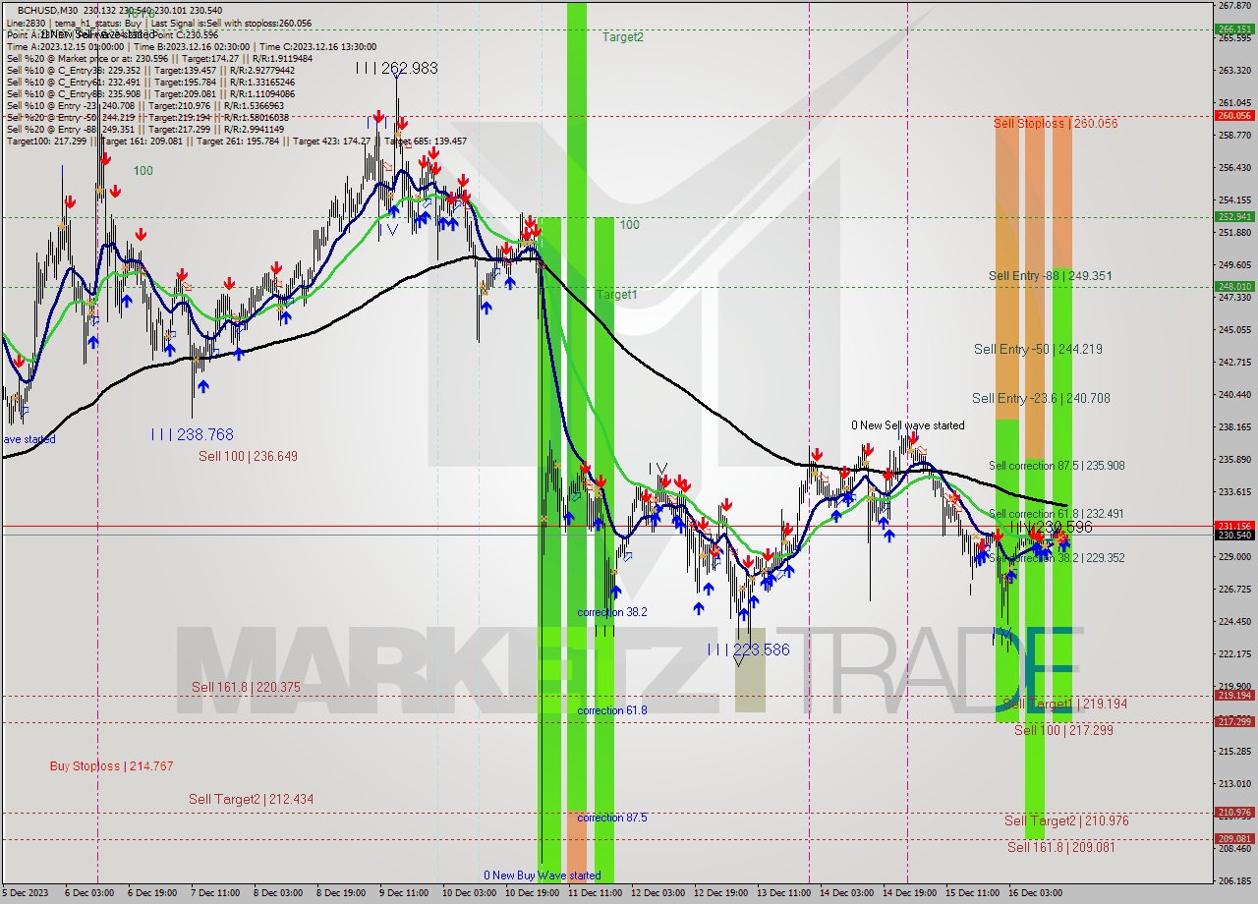Click the 'Sell Entry -88 | 249.351' label
This screenshot has width=1258, height=904.
[x=1051, y=276]
